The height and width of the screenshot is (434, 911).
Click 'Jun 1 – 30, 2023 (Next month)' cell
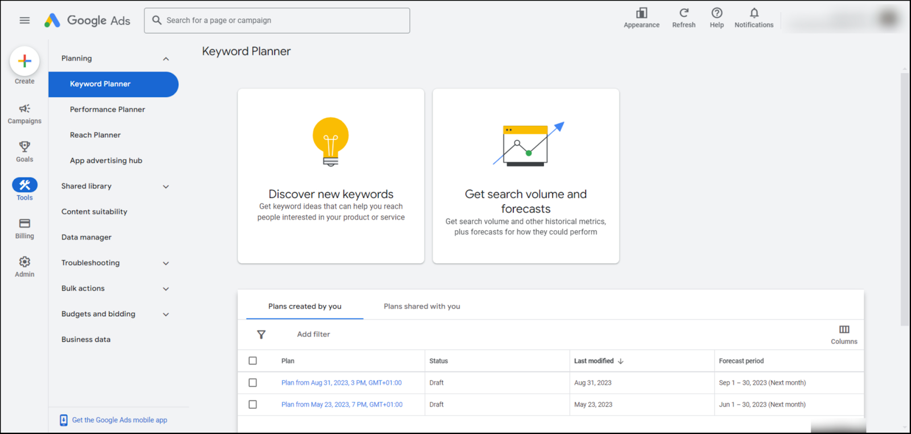tap(762, 404)
